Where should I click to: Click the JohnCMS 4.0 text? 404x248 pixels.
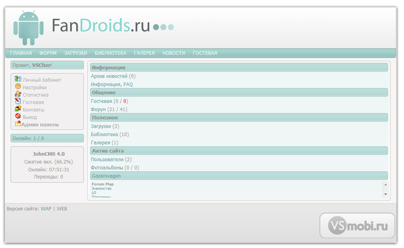[49, 154]
